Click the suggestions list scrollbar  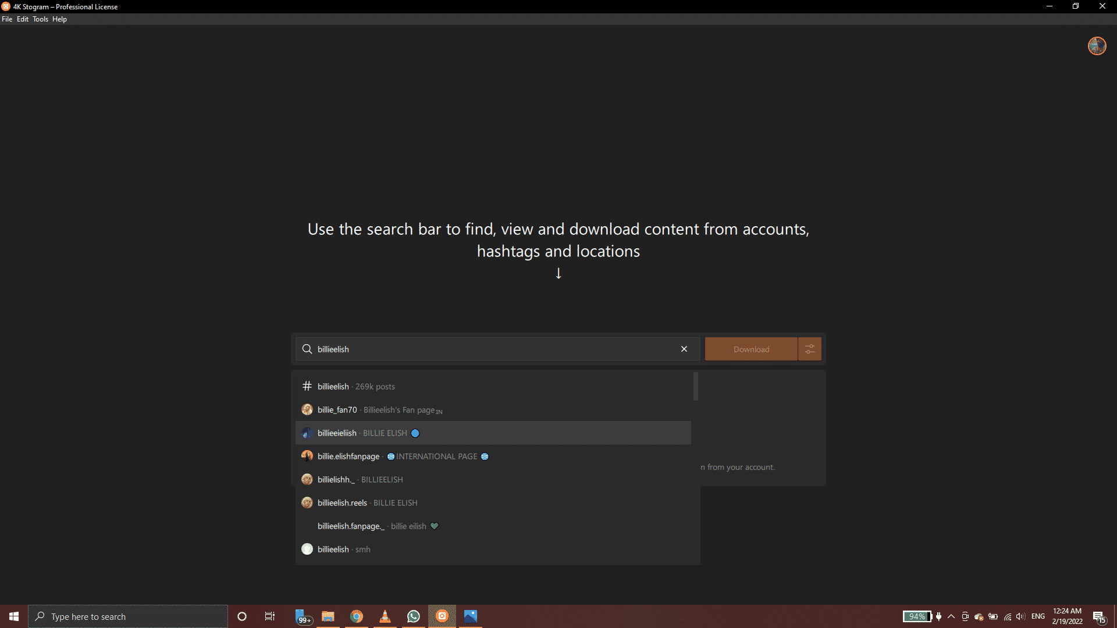coord(696,387)
